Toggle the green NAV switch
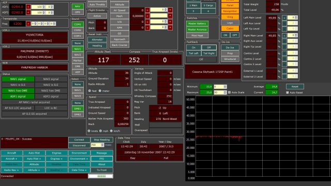Image resolution: width=331 pixels, height=186 pixels. (78, 7)
